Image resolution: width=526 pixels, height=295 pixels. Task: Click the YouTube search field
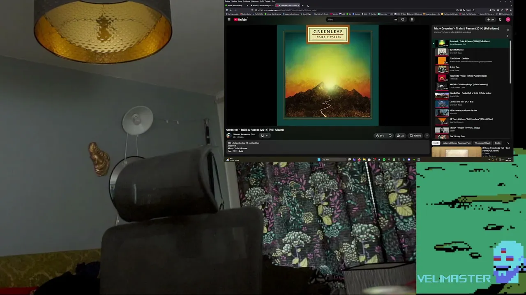[x=360, y=19]
